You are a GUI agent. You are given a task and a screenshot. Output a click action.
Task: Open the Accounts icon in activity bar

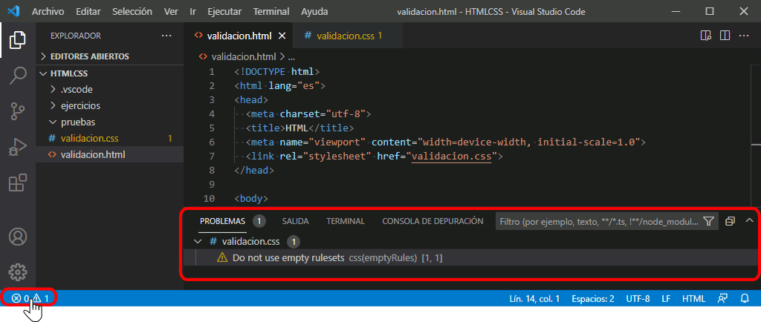click(x=18, y=236)
